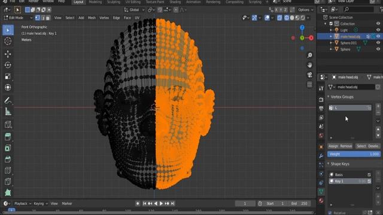Toggle X-ray display mode
The width and height of the screenshot is (383, 215).
click(x=279, y=18)
